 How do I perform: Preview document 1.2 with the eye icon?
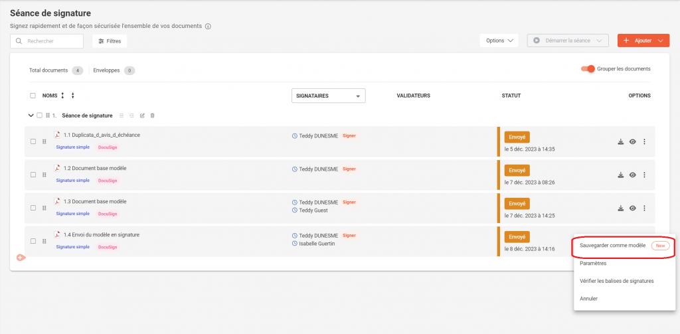pos(633,175)
